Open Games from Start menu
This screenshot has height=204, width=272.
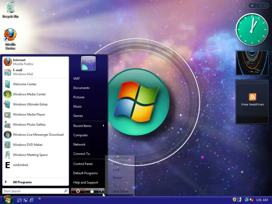[x=89, y=116]
